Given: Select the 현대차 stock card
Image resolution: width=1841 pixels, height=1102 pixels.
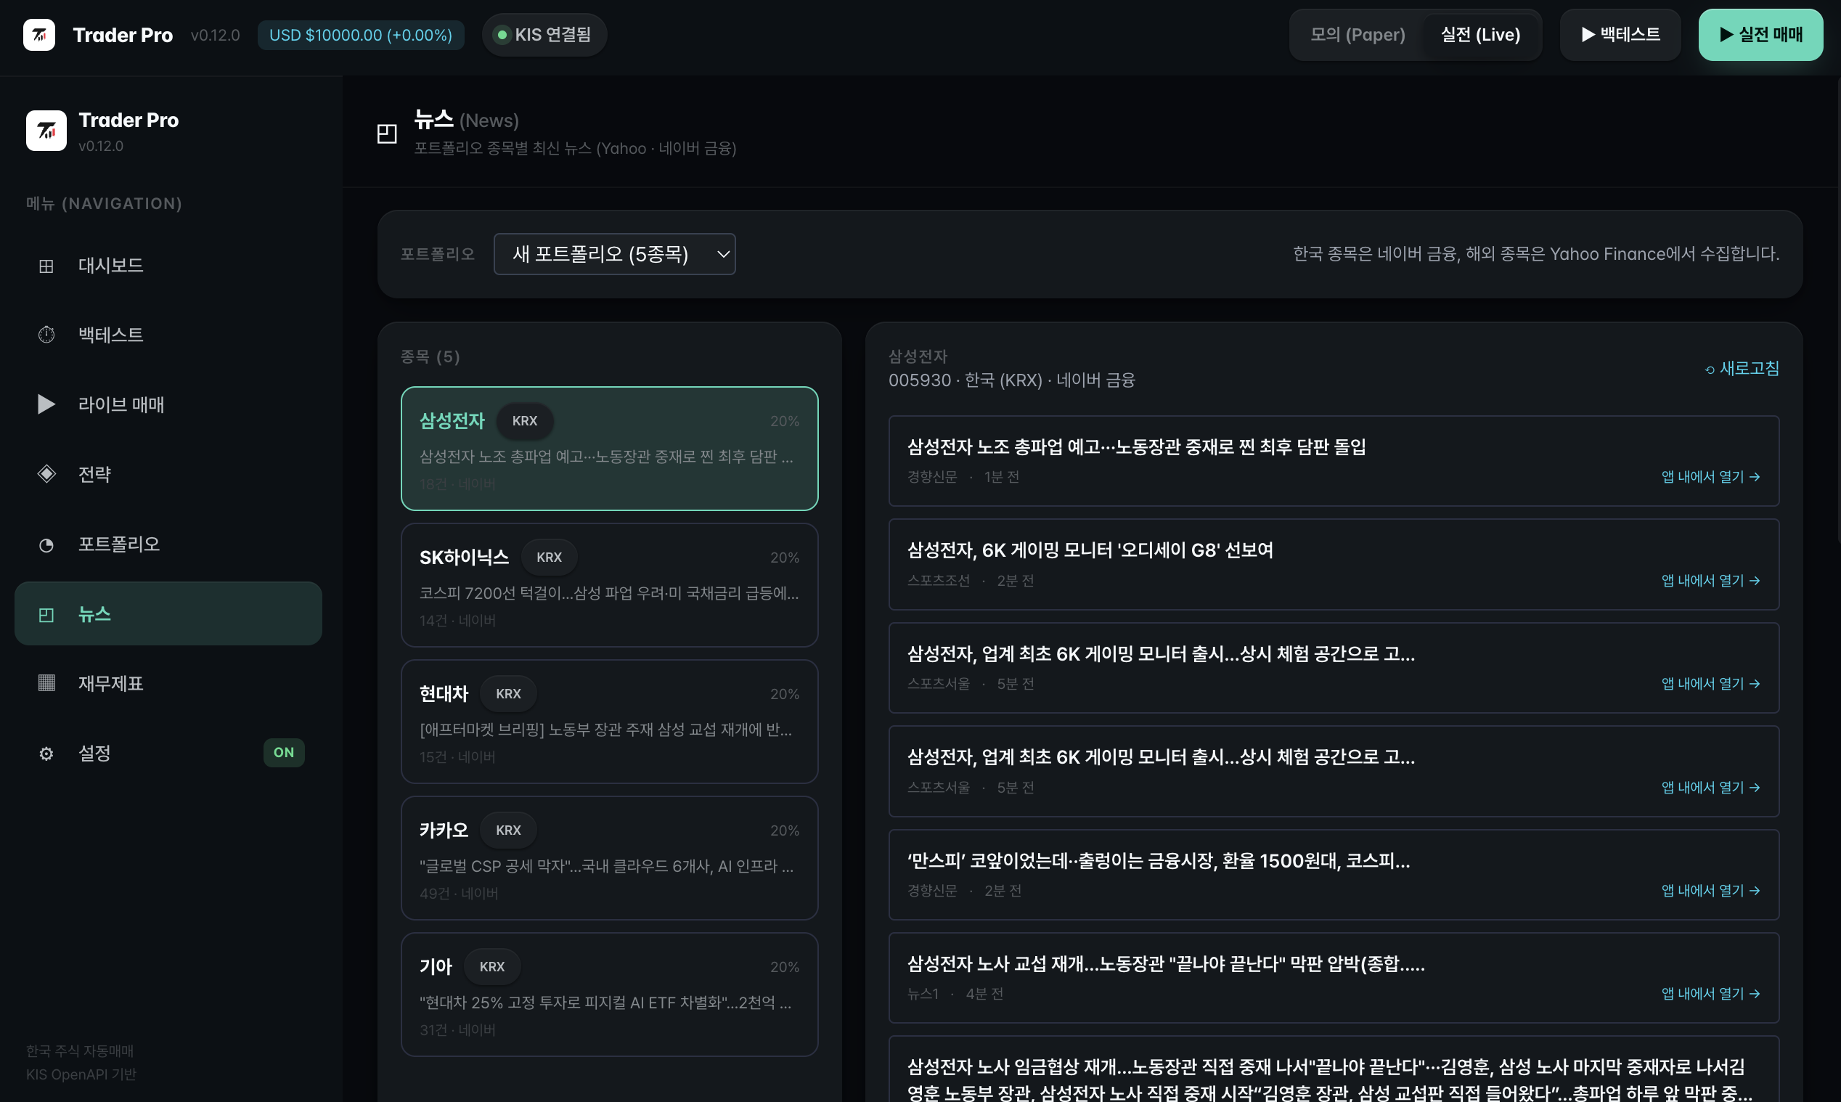Looking at the screenshot, I should click(x=610, y=722).
